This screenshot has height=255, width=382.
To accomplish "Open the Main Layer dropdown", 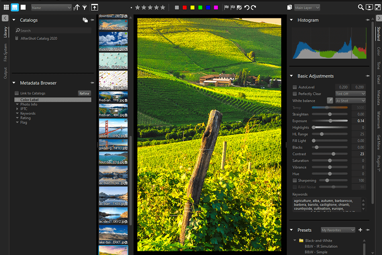I will [x=307, y=8].
